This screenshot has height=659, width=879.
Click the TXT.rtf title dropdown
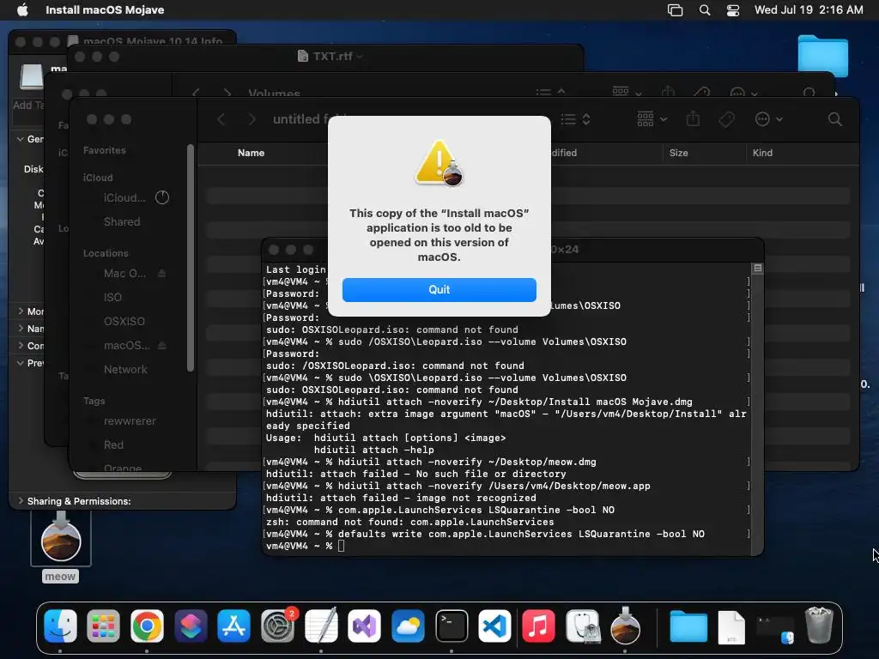click(360, 56)
